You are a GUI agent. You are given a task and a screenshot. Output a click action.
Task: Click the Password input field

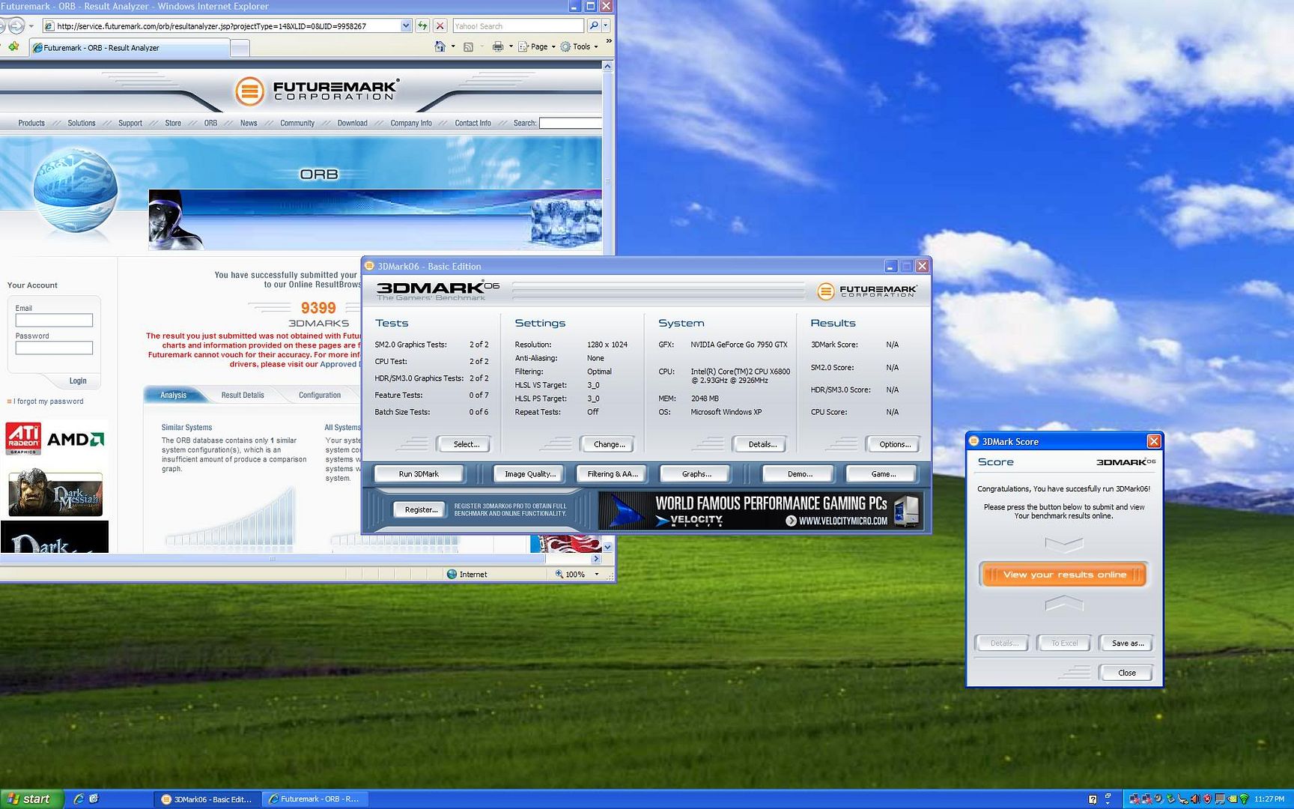point(54,348)
